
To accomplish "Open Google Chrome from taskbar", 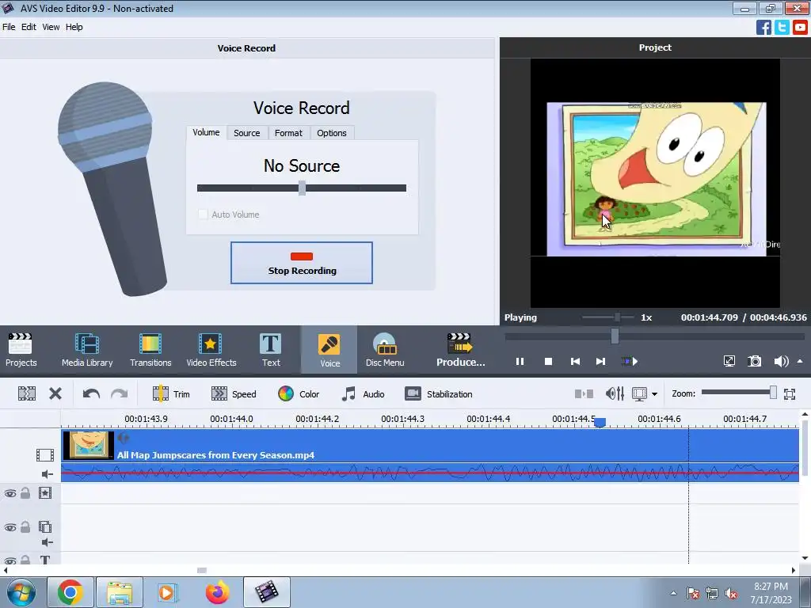I will 70,592.
